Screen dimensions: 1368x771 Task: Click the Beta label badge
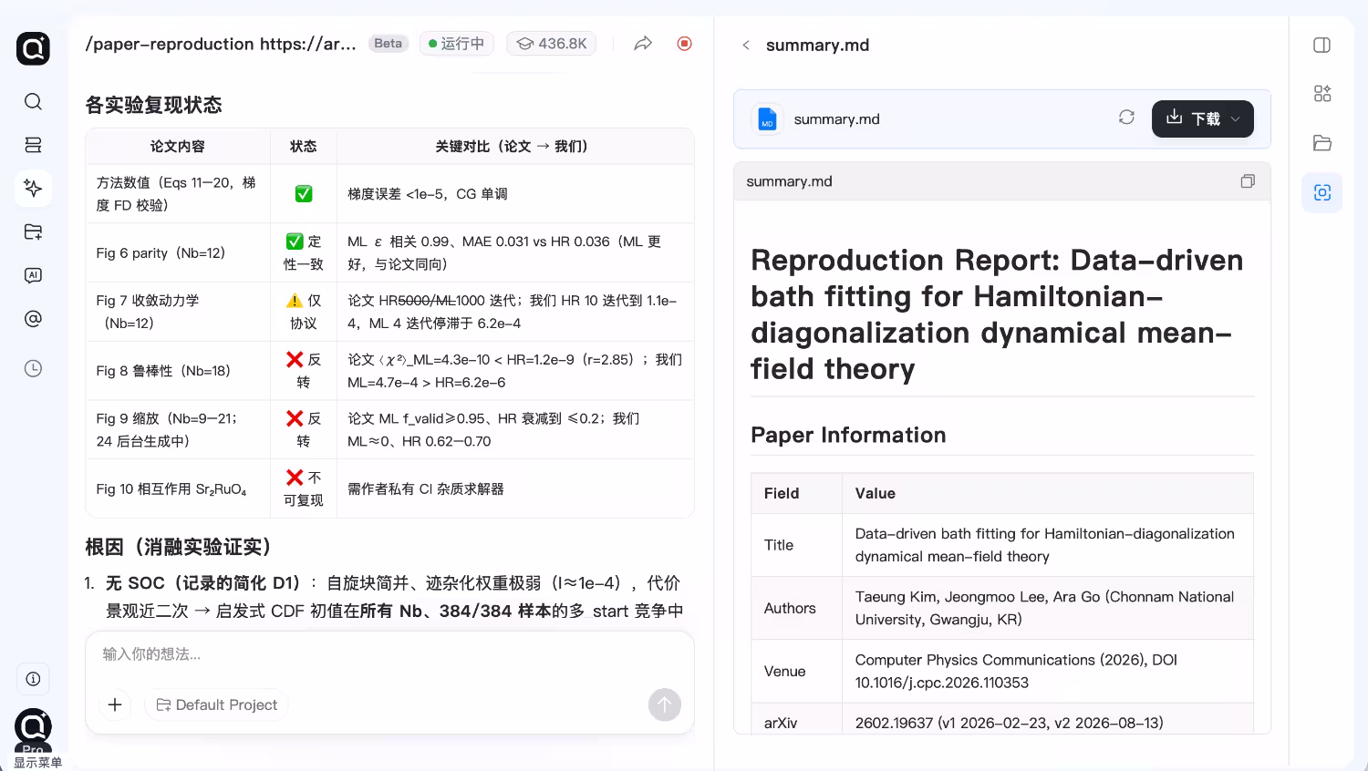pyautogui.click(x=389, y=44)
